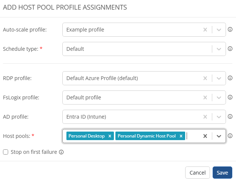Click info icon next to AD profile
This screenshot has height=182, width=236.
pos(230,117)
